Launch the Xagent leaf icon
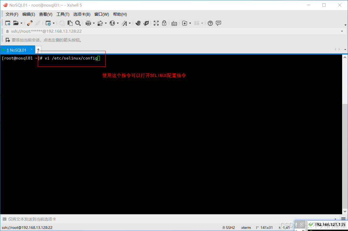This screenshot has height=231, width=348. [146, 23]
